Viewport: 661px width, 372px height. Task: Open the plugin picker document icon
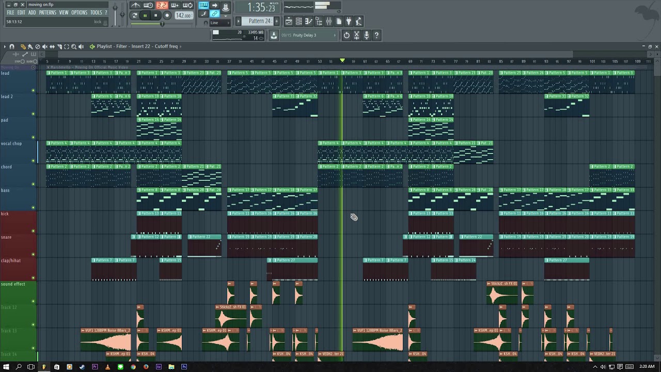pyautogui.click(x=339, y=21)
